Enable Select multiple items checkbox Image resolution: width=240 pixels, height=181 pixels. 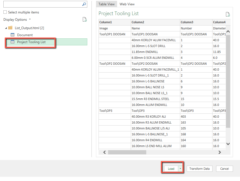click(x=5, y=12)
